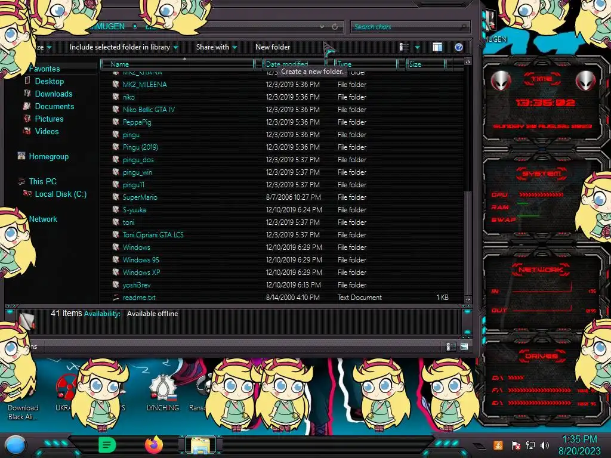The height and width of the screenshot is (458, 611).
Task: Expand the Organize menu arrow
Action: (x=50, y=48)
